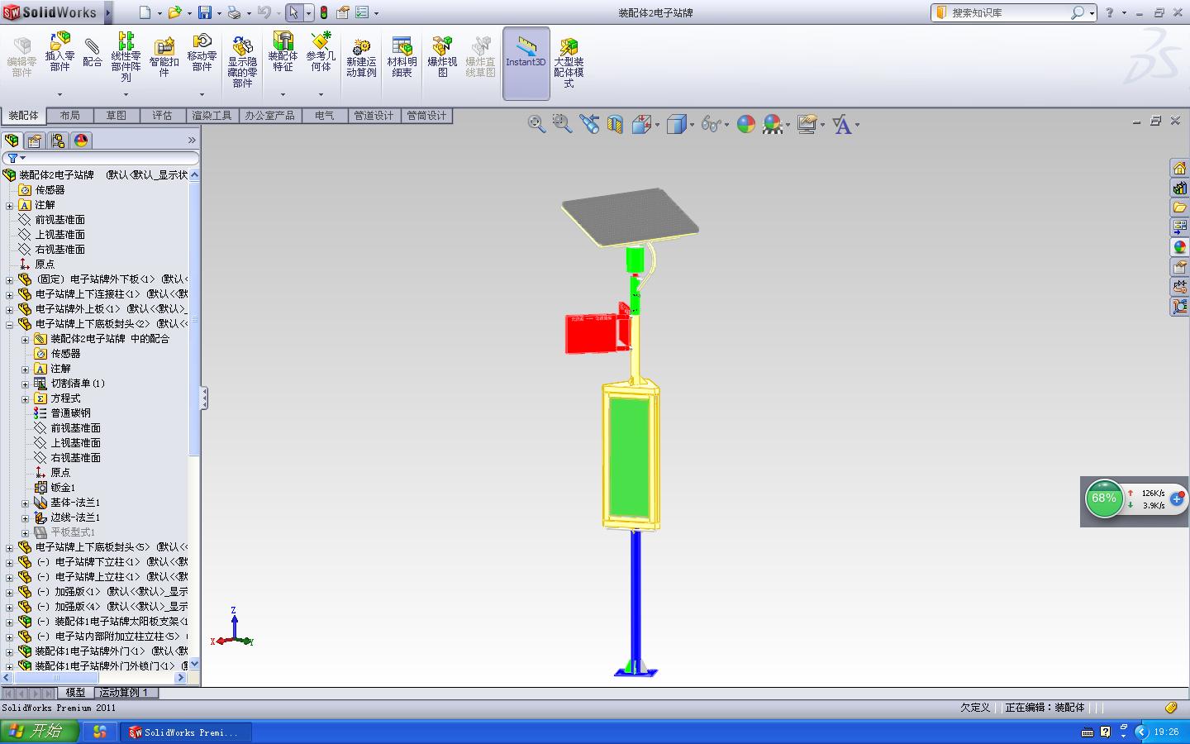1190x744 pixels.
Task: Switch to the 草图 tab
Action: tap(117, 116)
